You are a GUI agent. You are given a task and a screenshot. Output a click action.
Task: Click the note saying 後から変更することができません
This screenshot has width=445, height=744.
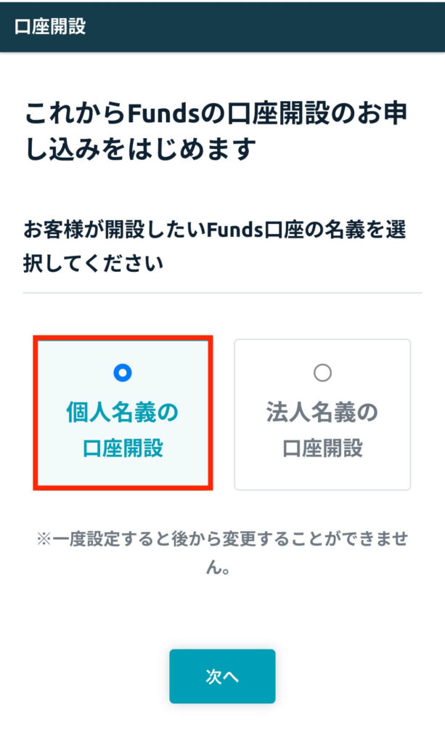point(222,552)
